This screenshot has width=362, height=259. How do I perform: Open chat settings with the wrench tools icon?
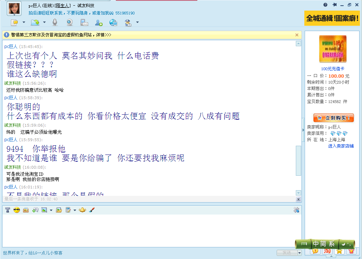[x=296, y=210]
